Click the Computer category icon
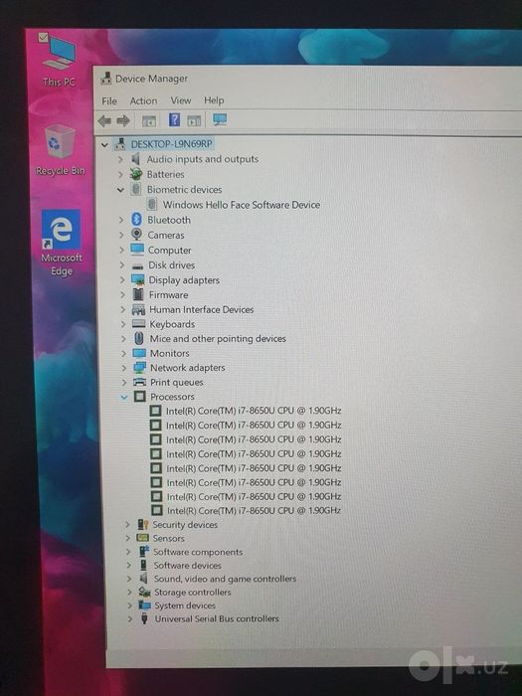The width and height of the screenshot is (522, 696). coord(137,250)
